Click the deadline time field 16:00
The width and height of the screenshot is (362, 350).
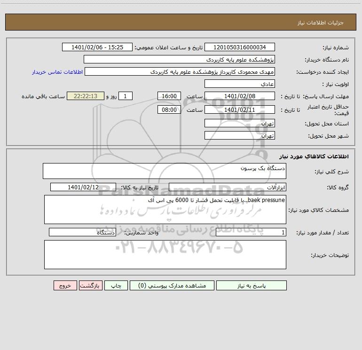pos(169,96)
